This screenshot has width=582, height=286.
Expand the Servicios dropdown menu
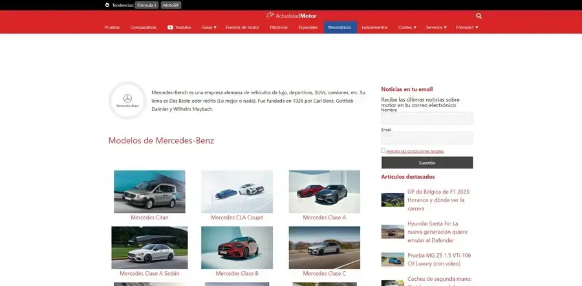point(436,27)
